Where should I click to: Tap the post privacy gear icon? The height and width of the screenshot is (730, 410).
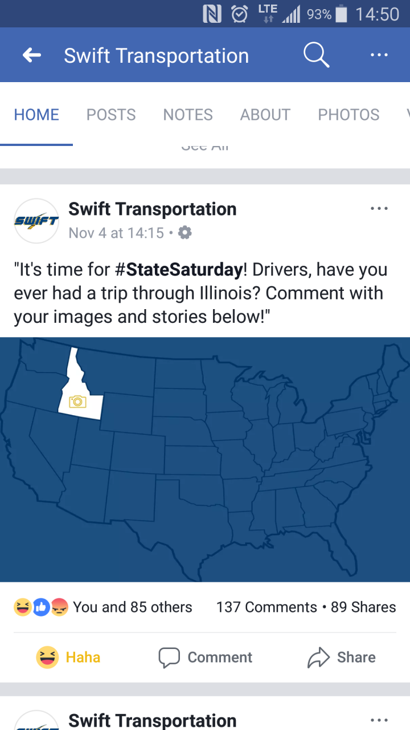tap(184, 233)
